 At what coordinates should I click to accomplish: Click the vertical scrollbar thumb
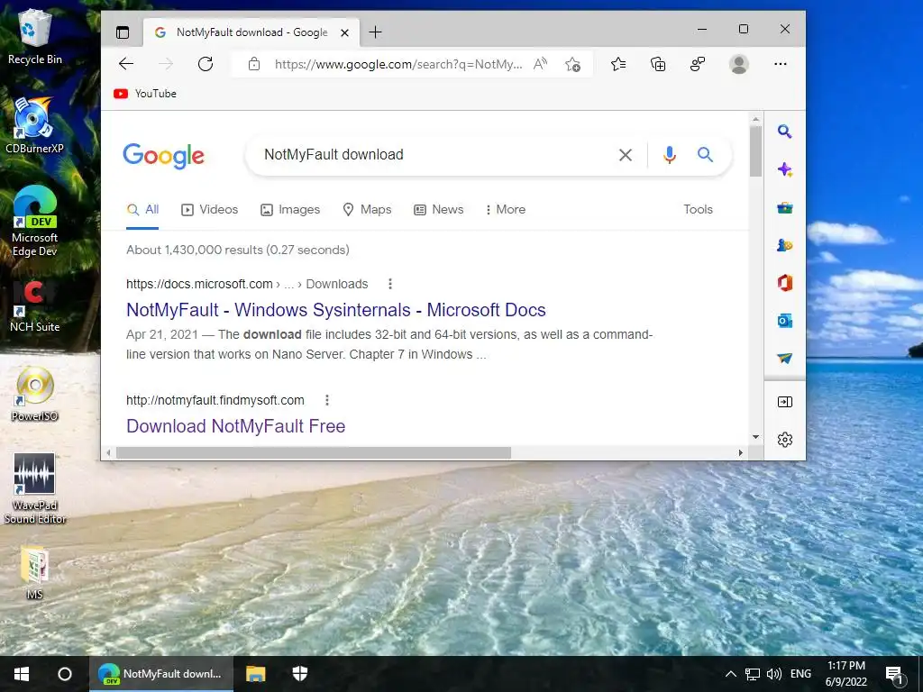point(756,150)
